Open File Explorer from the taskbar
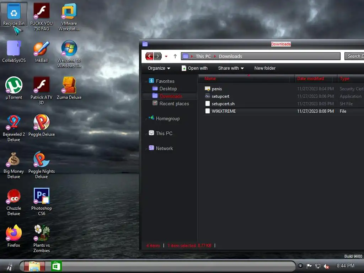Screen dimensions: 364x273 pos(34,266)
